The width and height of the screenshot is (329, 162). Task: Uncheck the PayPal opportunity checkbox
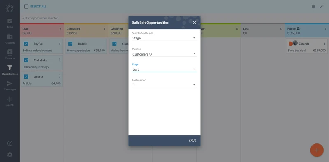(26, 44)
